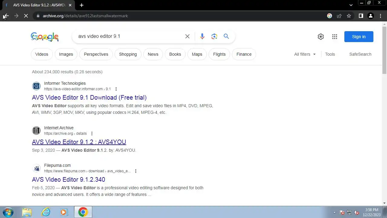Open the SafeSearch setting
The width and height of the screenshot is (387, 218).
point(360,54)
